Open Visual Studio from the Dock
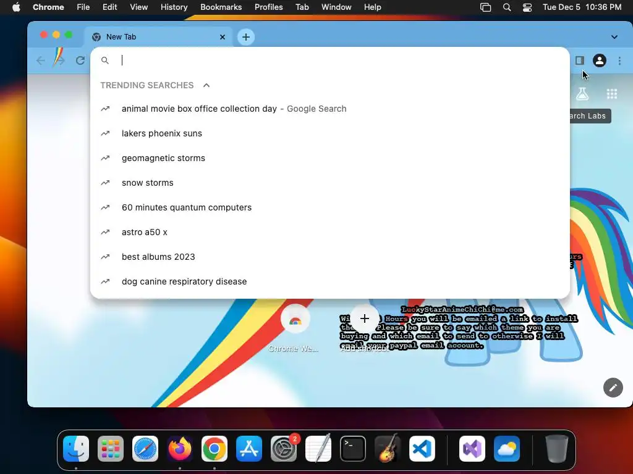 472,449
